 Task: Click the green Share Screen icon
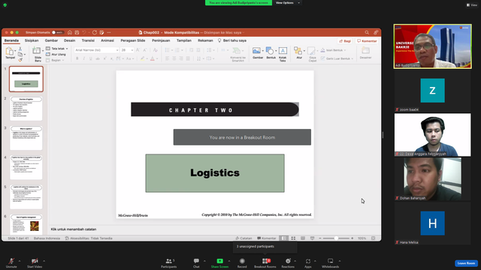tap(220, 261)
